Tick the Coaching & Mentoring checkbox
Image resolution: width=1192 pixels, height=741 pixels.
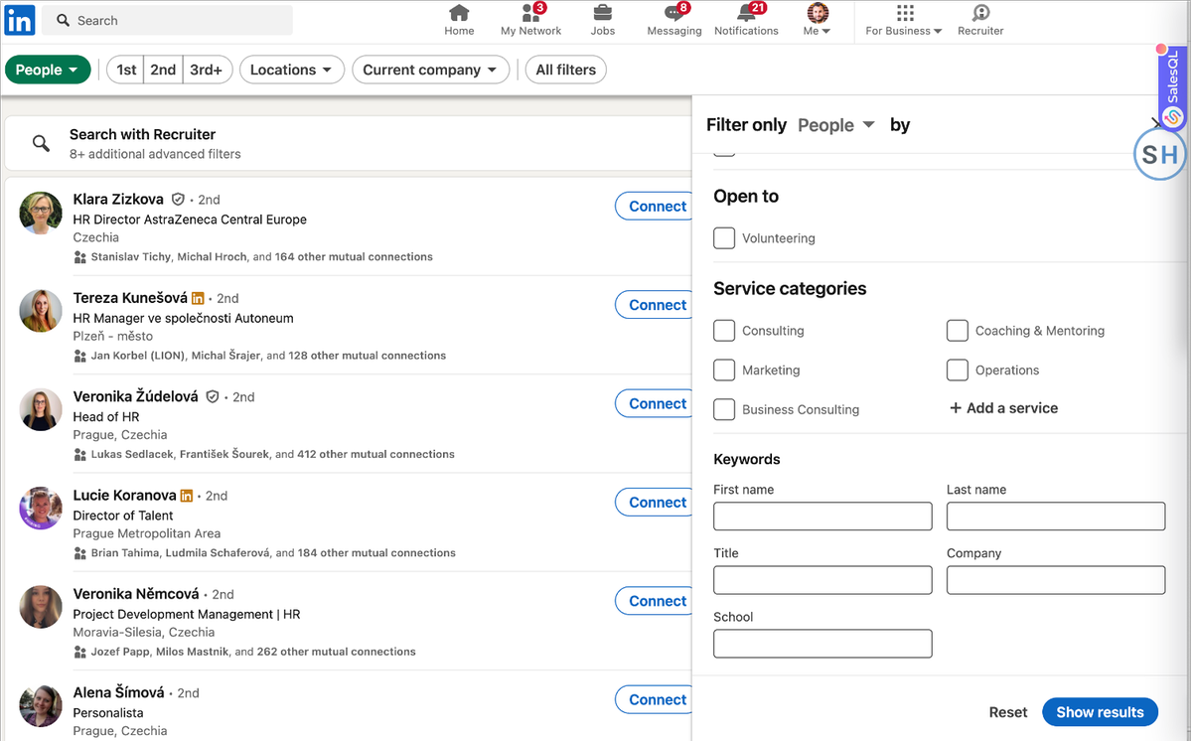(958, 331)
